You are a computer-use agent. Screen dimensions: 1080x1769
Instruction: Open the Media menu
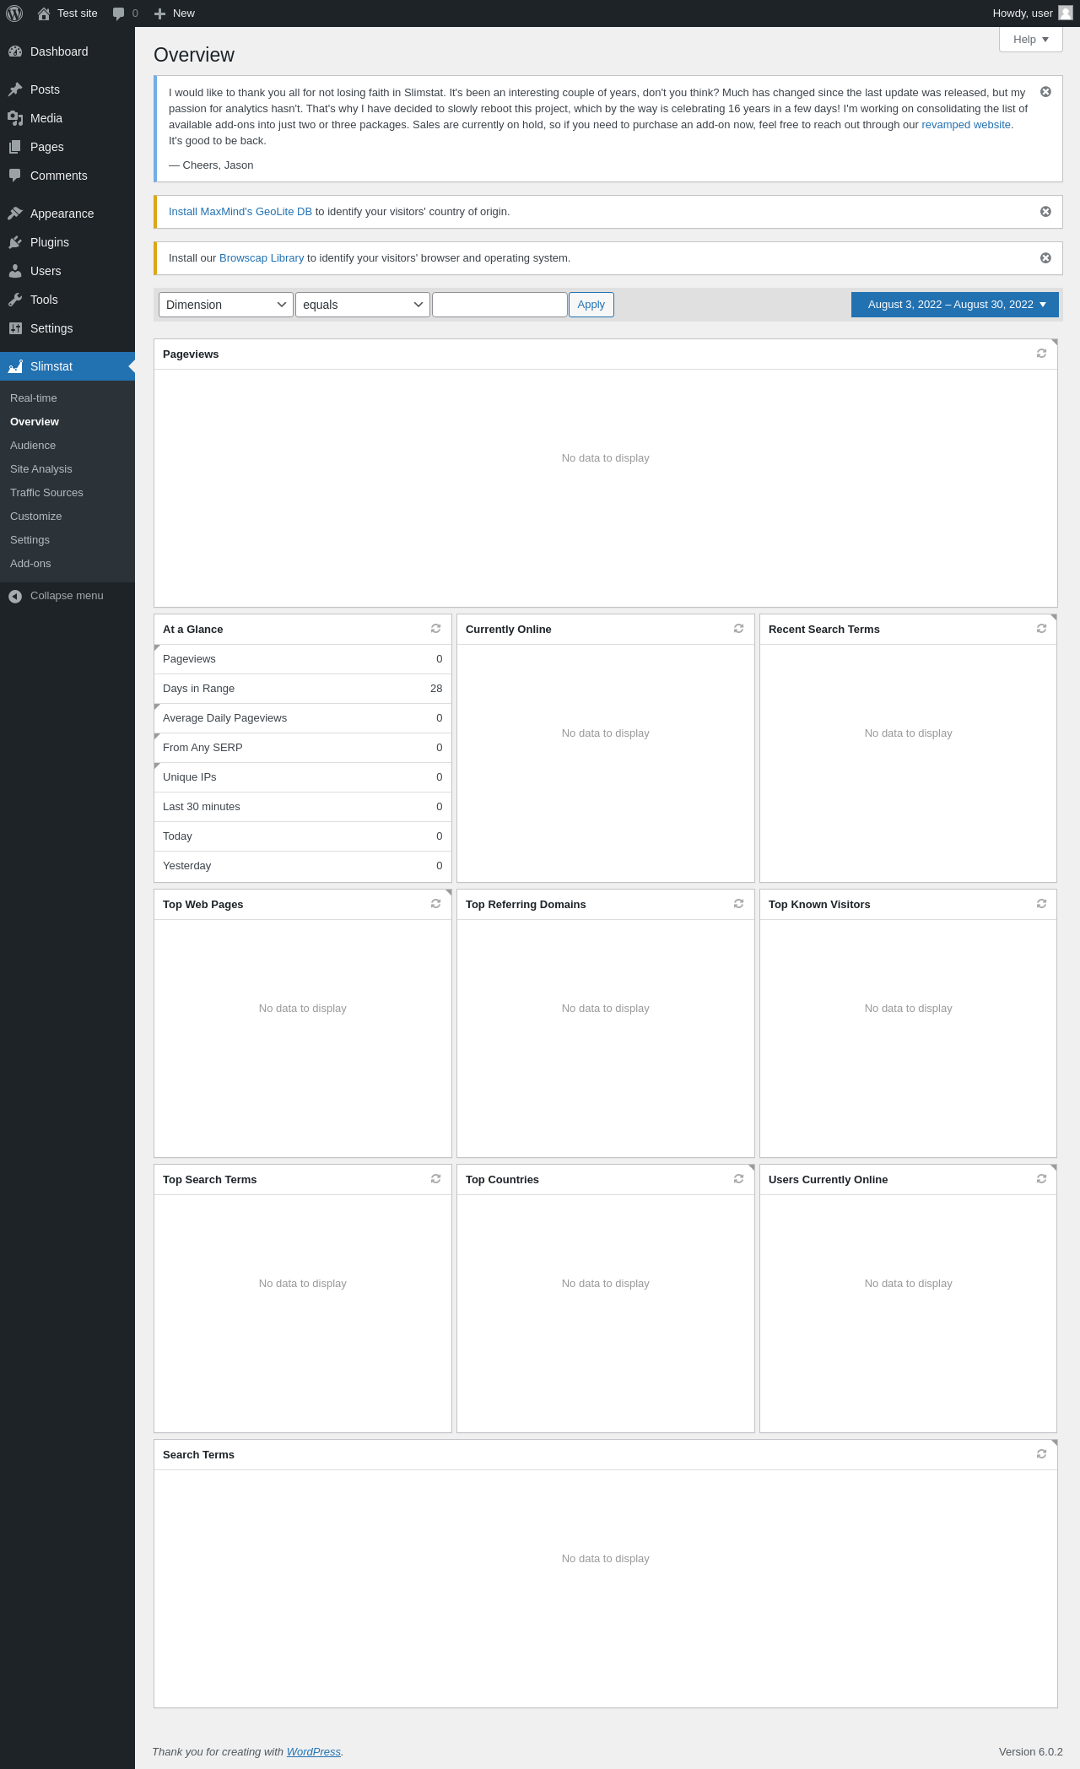(x=67, y=118)
